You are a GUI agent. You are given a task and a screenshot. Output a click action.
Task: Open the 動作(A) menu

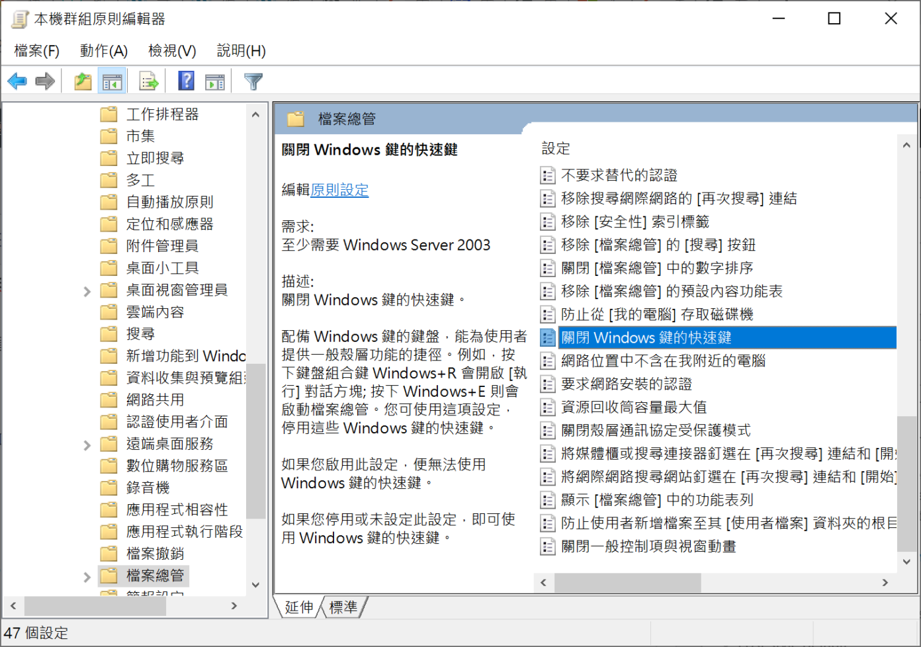coord(104,51)
